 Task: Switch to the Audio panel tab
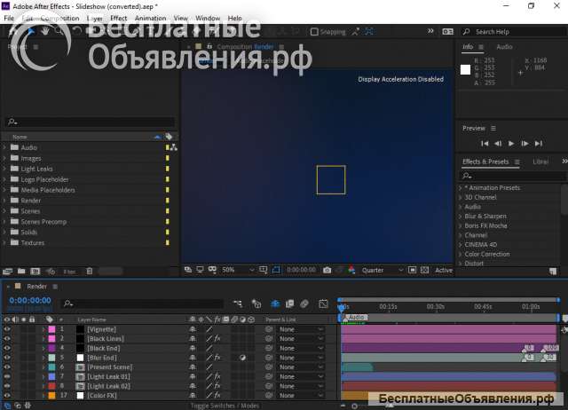pos(504,47)
